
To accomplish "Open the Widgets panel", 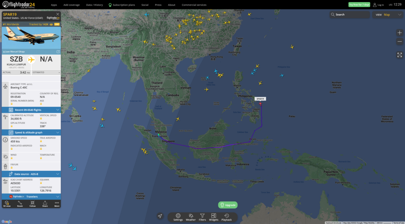I will (x=214, y=217).
